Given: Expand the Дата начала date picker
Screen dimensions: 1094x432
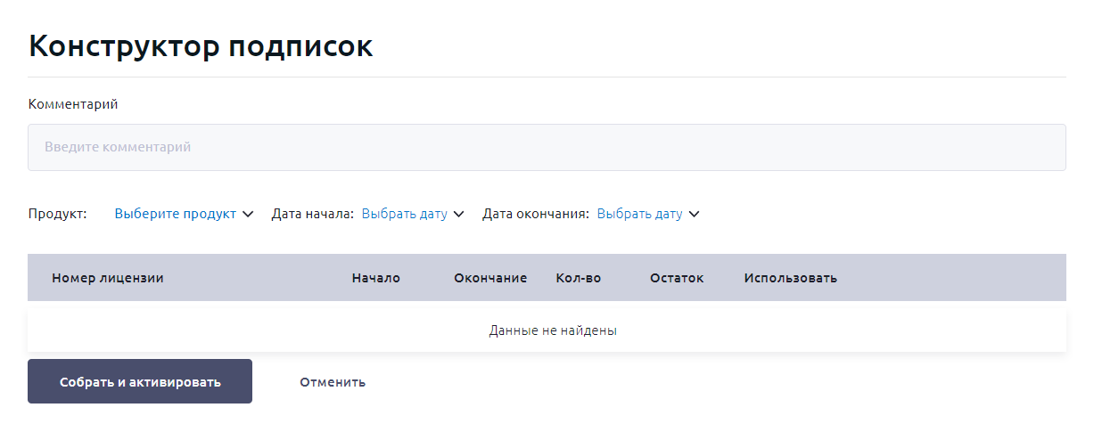Looking at the screenshot, I should coord(405,214).
